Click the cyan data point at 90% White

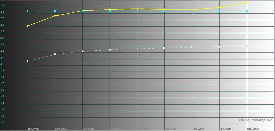247,11
